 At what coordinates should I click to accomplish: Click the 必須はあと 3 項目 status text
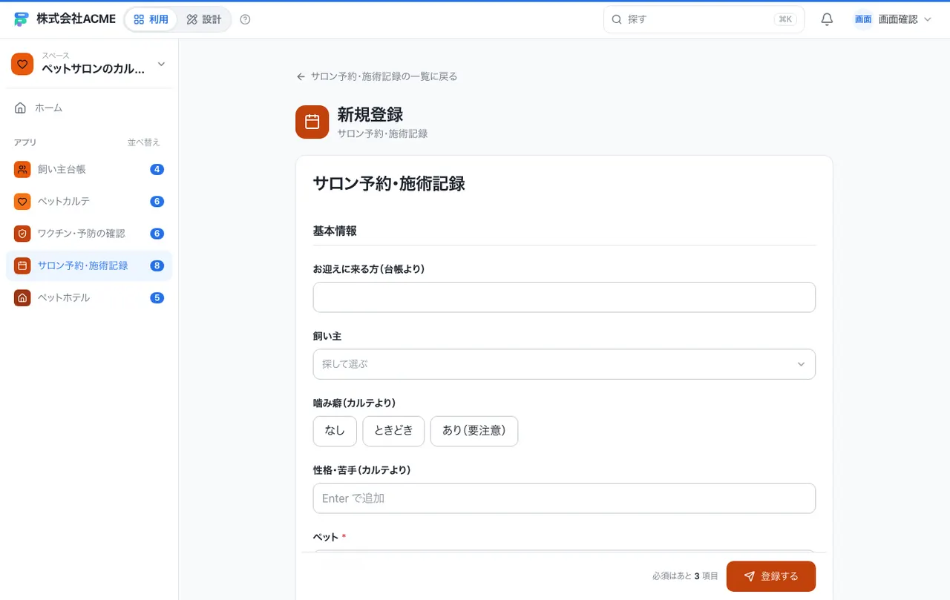click(x=685, y=576)
